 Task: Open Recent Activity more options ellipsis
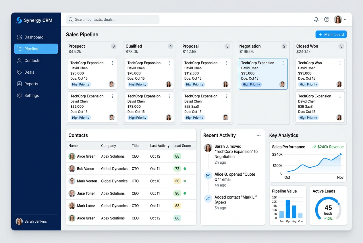tap(258, 135)
